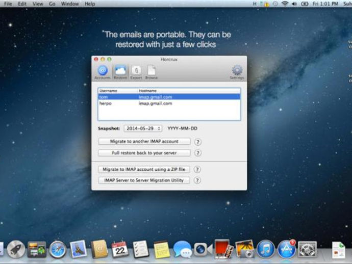Open the document icon at Dock's right end

point(339,250)
